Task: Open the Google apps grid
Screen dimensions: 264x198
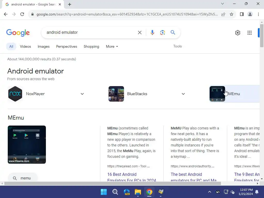Action: pyautogui.click(x=250, y=33)
